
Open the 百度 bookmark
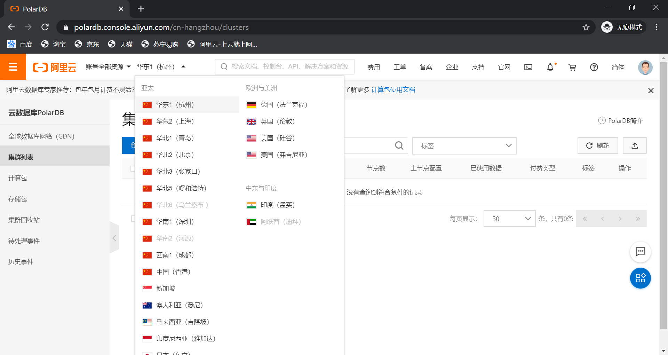[20, 44]
